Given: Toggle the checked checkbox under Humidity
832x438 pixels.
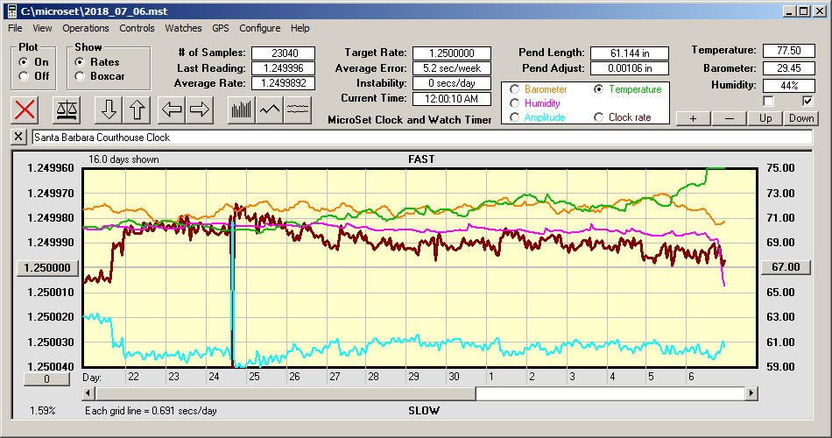Looking at the screenshot, I should (x=807, y=101).
